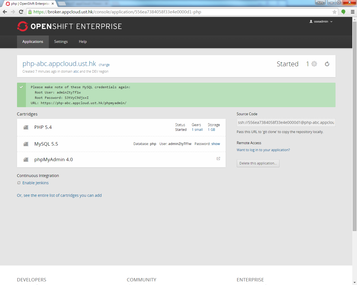Open the Settings menu item

pyautogui.click(x=61, y=42)
